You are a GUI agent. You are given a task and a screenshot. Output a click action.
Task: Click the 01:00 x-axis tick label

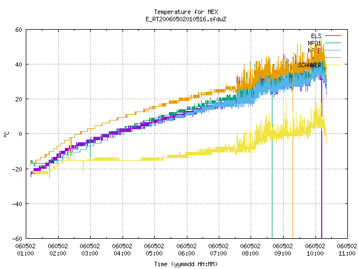[26, 253]
